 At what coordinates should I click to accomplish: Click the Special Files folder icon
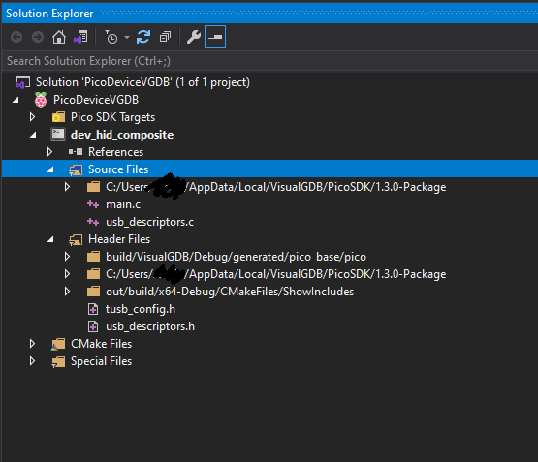coord(58,362)
